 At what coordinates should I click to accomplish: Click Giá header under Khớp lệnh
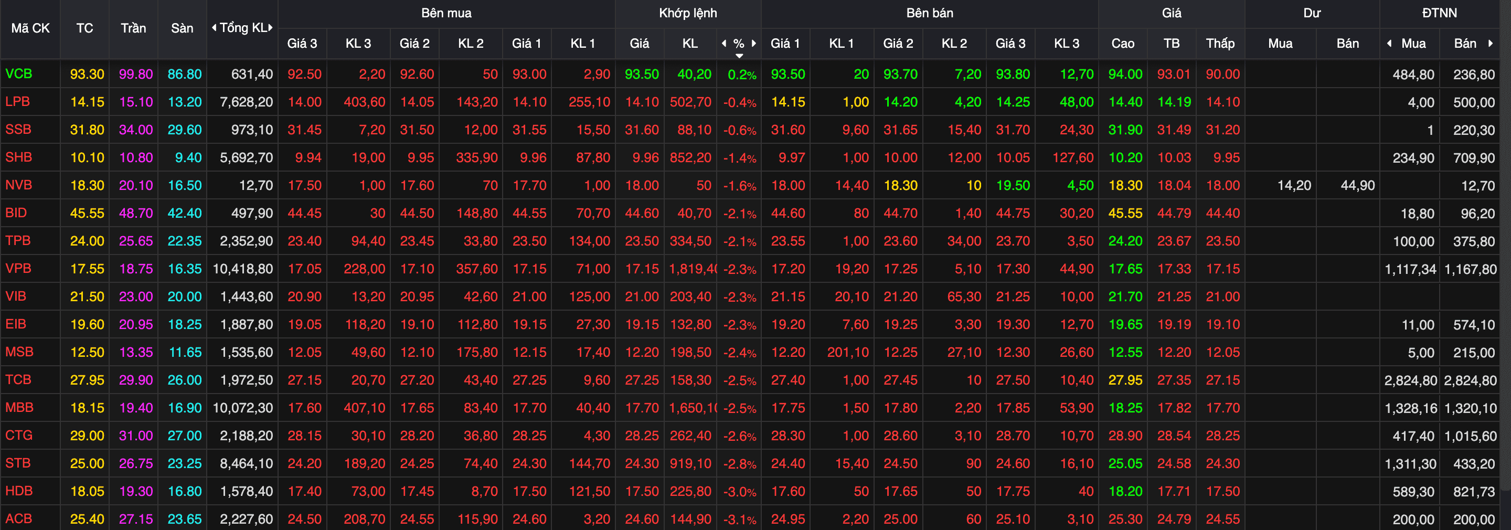[x=640, y=44]
